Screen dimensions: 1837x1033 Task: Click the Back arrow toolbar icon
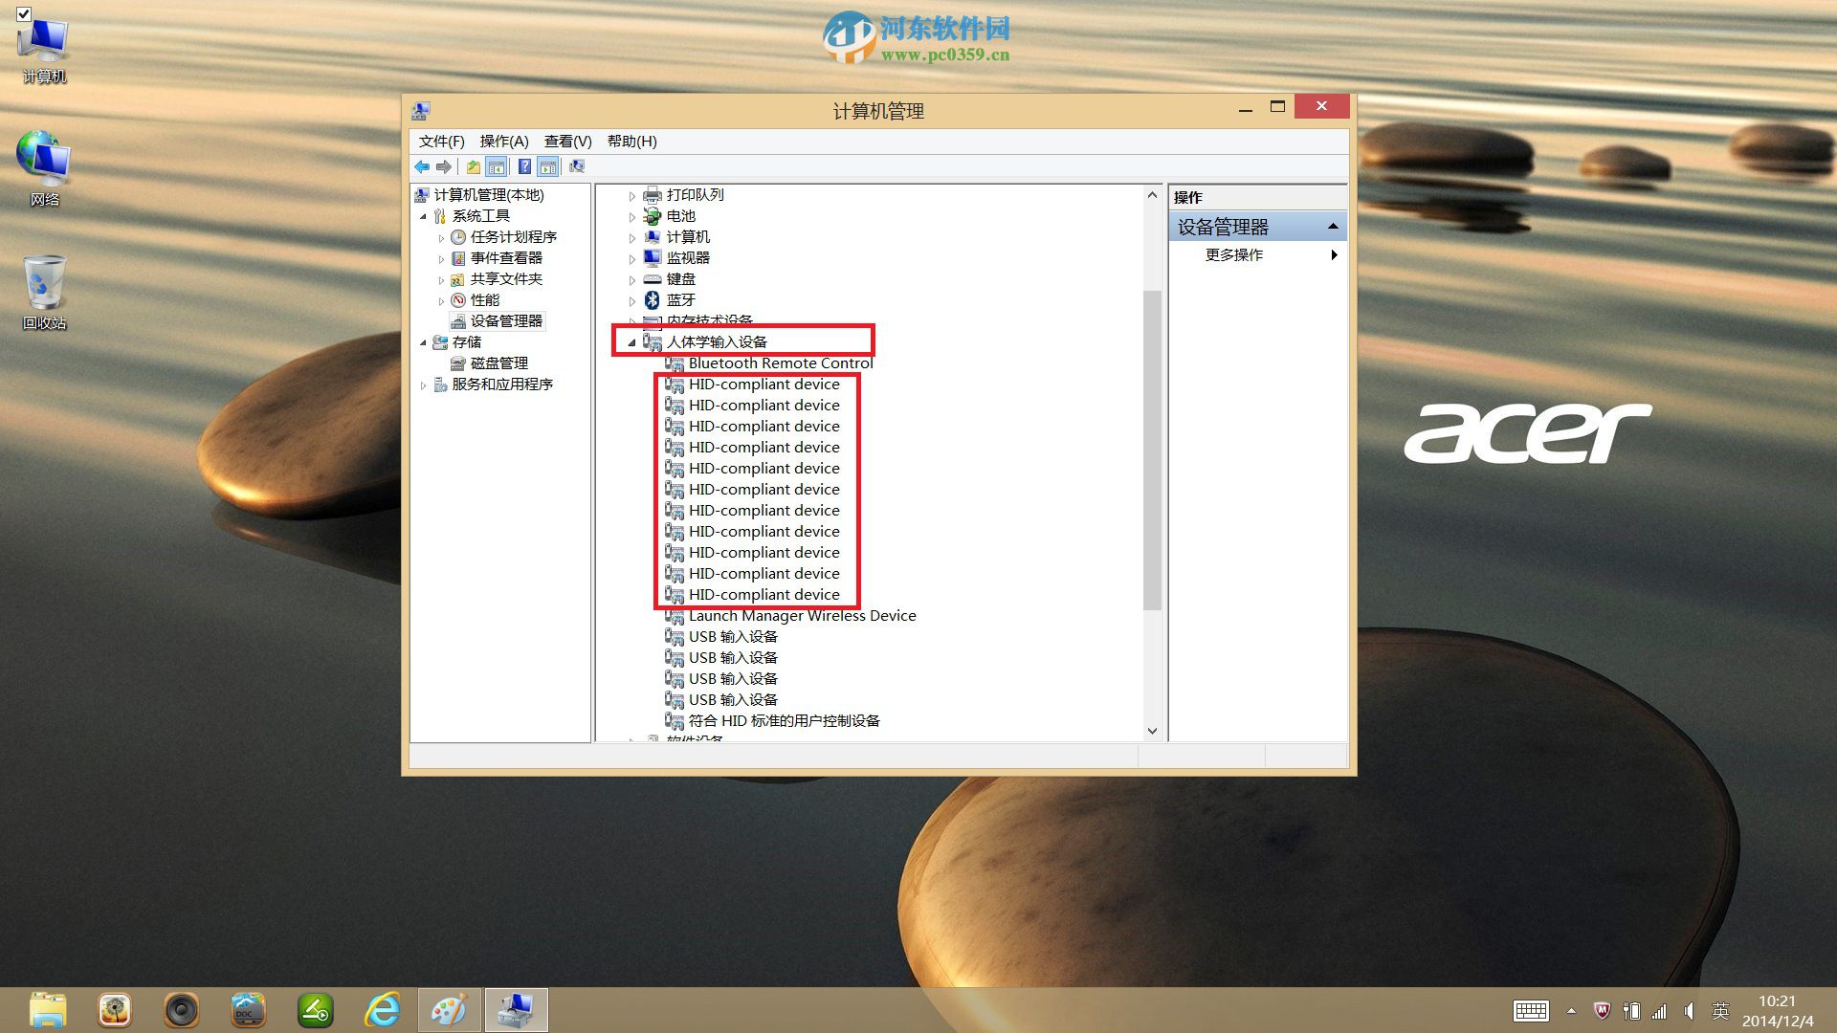pyautogui.click(x=422, y=166)
